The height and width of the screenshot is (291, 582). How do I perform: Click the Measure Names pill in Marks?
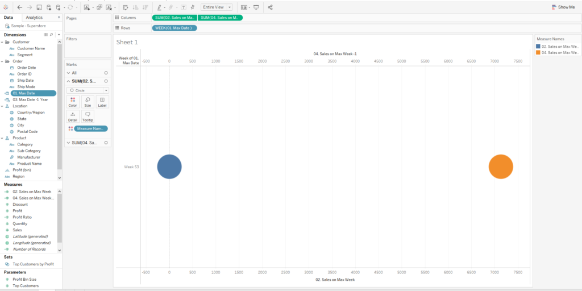(x=91, y=128)
